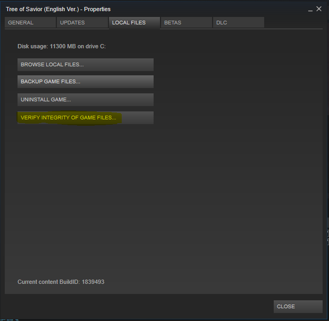Click the empty tab strip right of DLC

292,23
